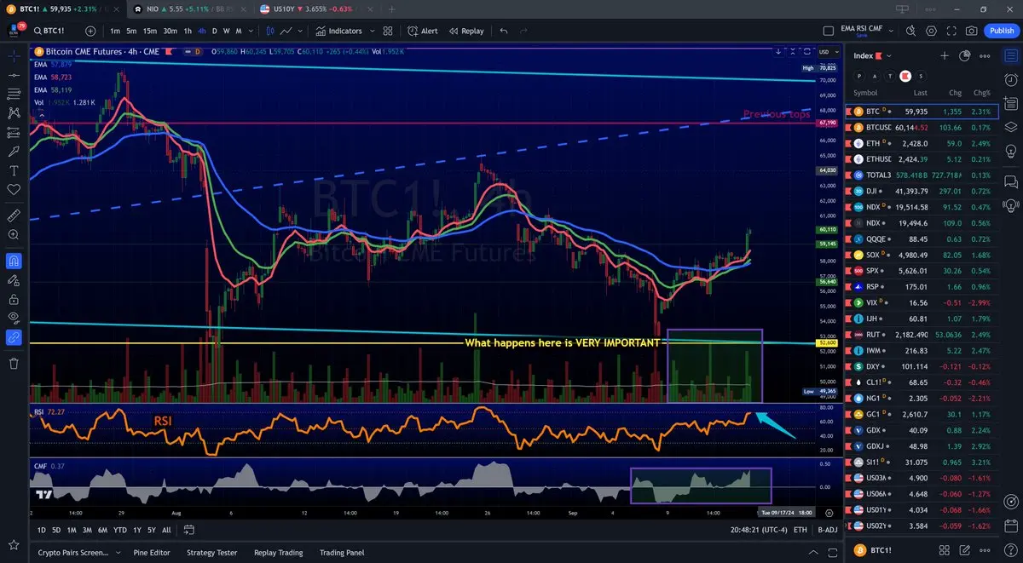Open chart settings hexagon icon
This screenshot has width=1023, height=563.
pos(931,31)
